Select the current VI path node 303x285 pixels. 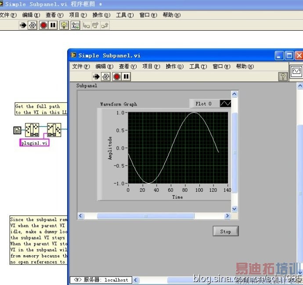coord(17,130)
